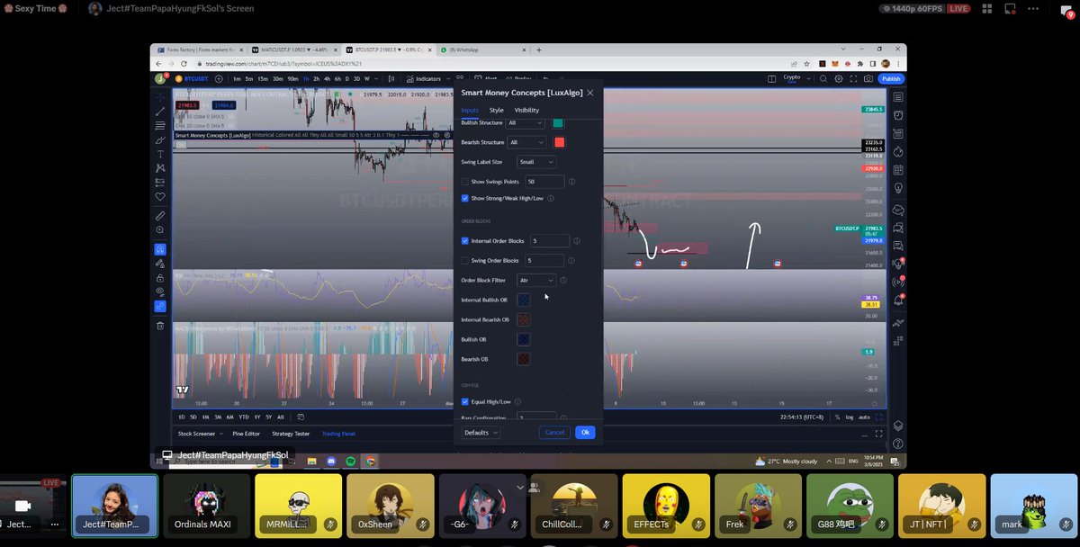Select YTD date range

pos(244,417)
